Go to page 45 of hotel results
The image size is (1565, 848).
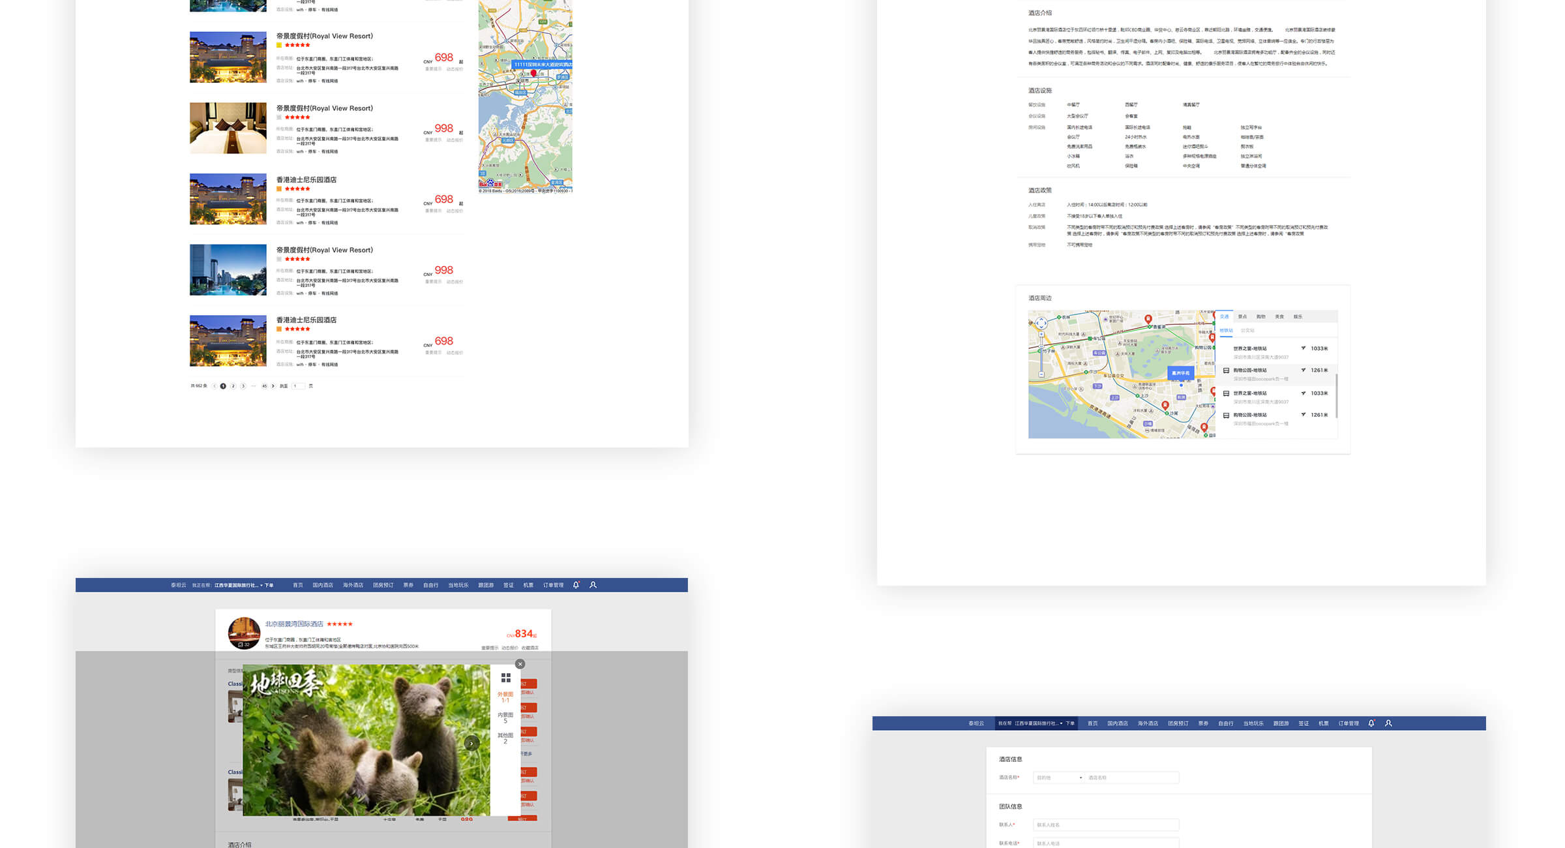[x=264, y=386]
